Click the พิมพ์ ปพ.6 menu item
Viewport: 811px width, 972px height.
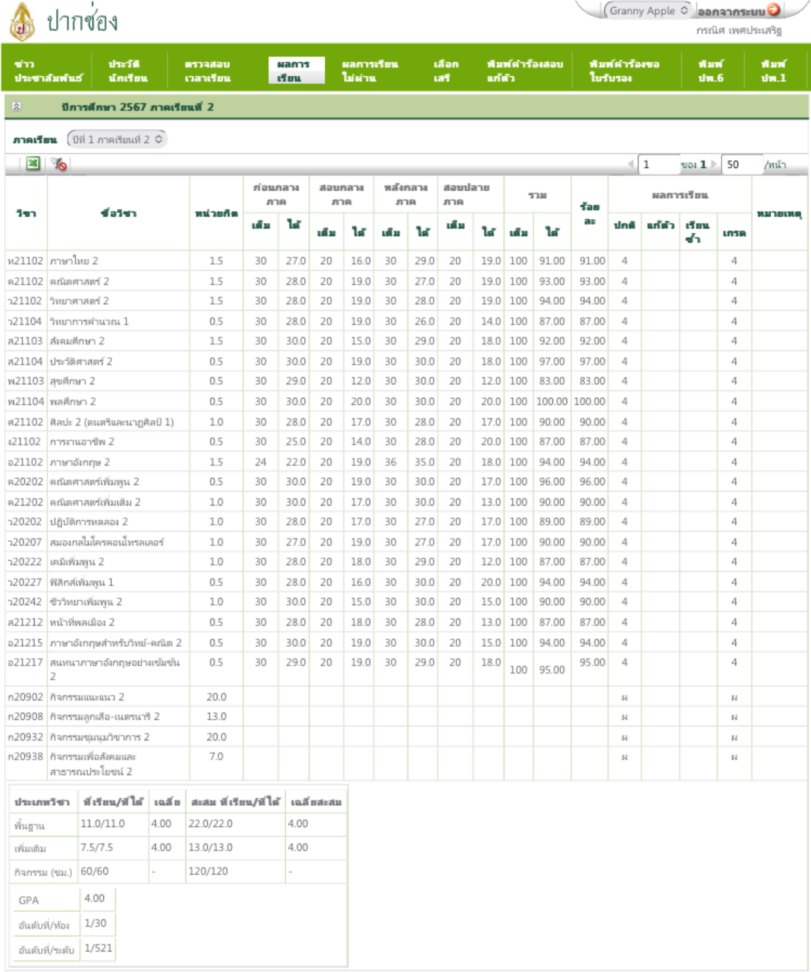(x=711, y=71)
